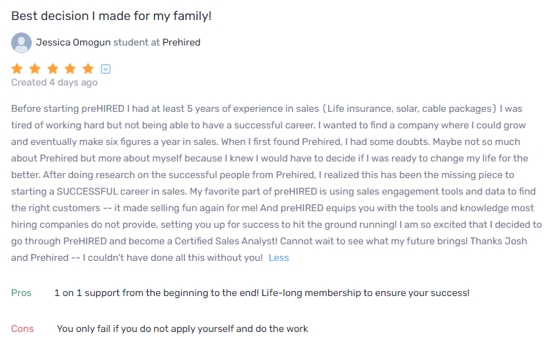Click the green Pros label
Image resolution: width=554 pixels, height=343 pixels.
point(21,293)
